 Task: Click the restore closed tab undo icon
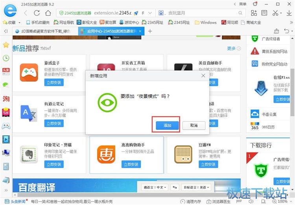tap(286, 31)
